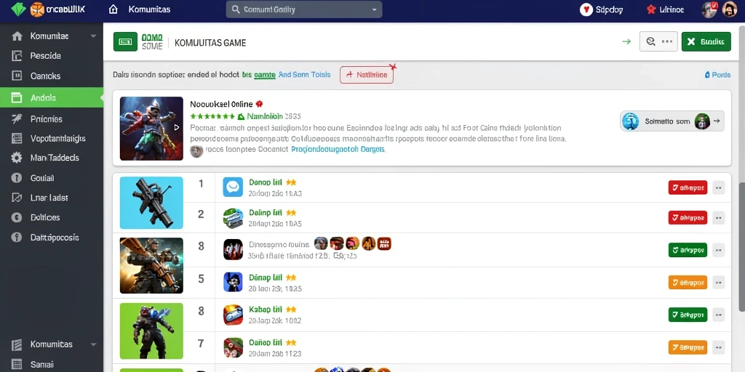Open the app icon beside Kabap liil
Image resolution: width=745 pixels, height=372 pixels.
pyautogui.click(x=233, y=314)
